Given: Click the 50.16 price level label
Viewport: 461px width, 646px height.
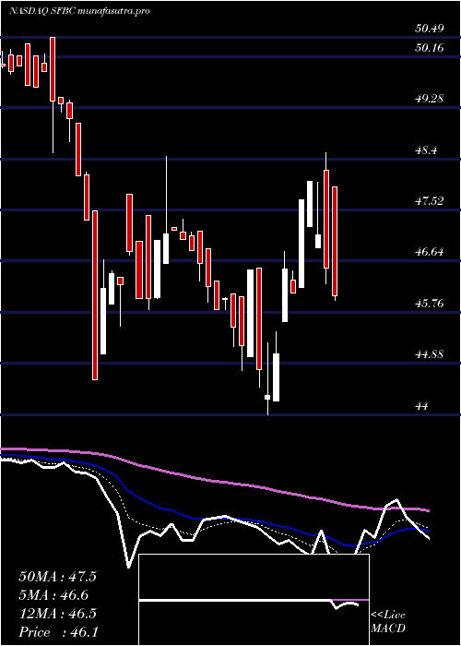Looking at the screenshot, I should (x=430, y=48).
